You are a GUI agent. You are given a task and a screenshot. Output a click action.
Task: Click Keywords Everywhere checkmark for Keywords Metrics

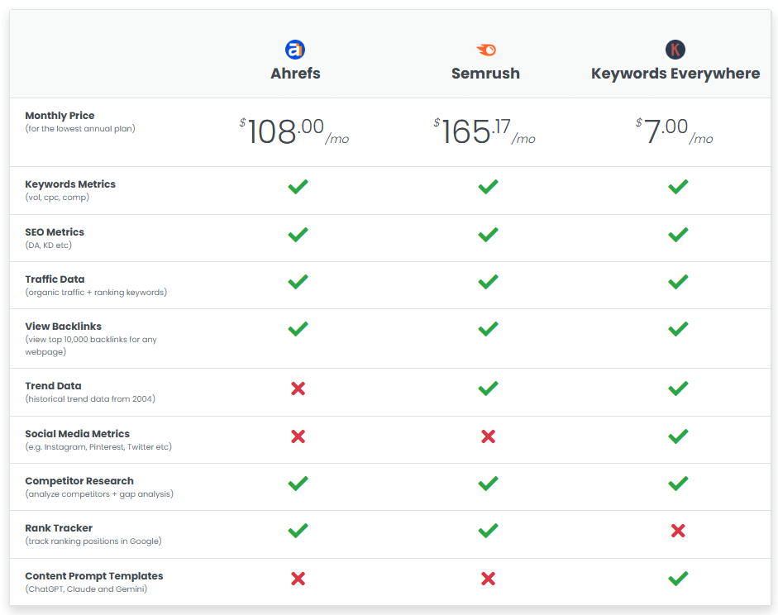tap(678, 187)
